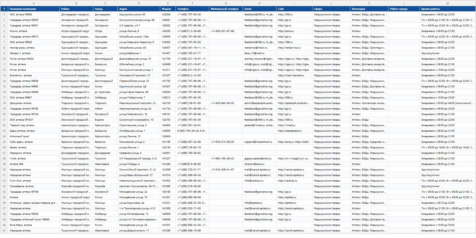Screen dimensions: 476x238
Task: Click city cell 'Фрязино'
Action: coord(105,142)
